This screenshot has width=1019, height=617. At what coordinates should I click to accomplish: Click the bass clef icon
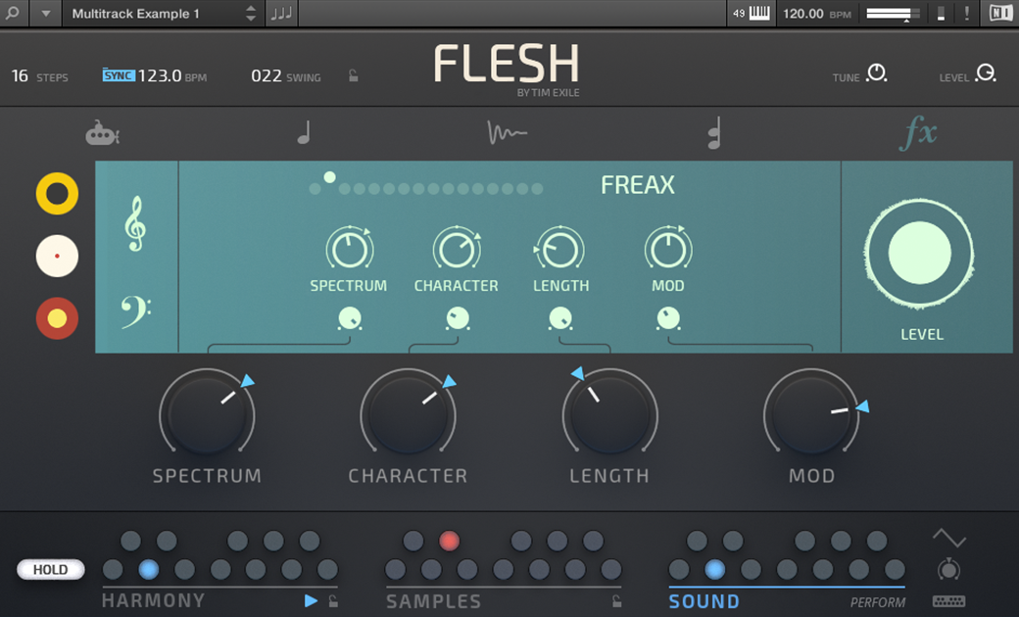tap(136, 311)
